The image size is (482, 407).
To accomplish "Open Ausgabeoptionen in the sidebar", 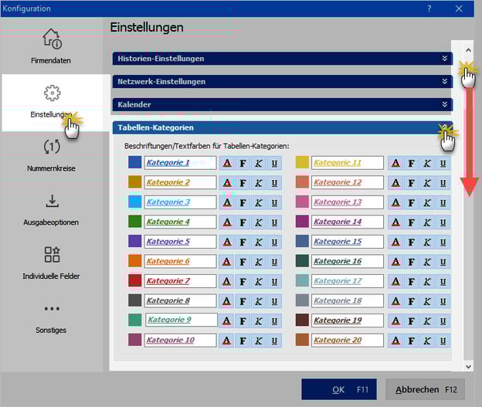I will coord(52,207).
